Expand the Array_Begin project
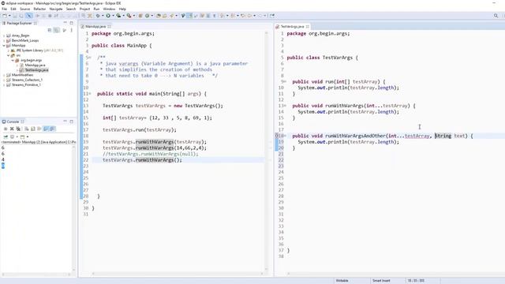Viewport: 505px width, 284px height. coord(4,35)
